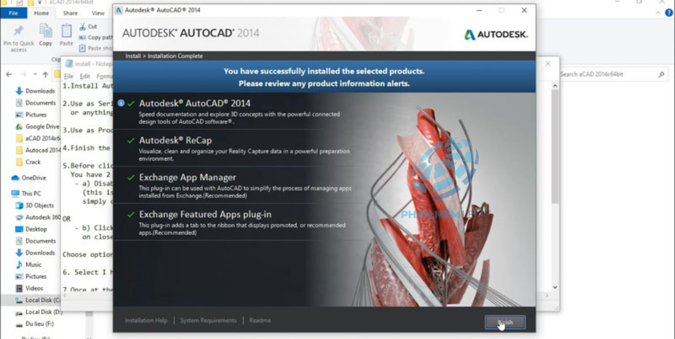675x339 pixels.
Task: Click the Pin to Quick access icon
Action: [19, 31]
